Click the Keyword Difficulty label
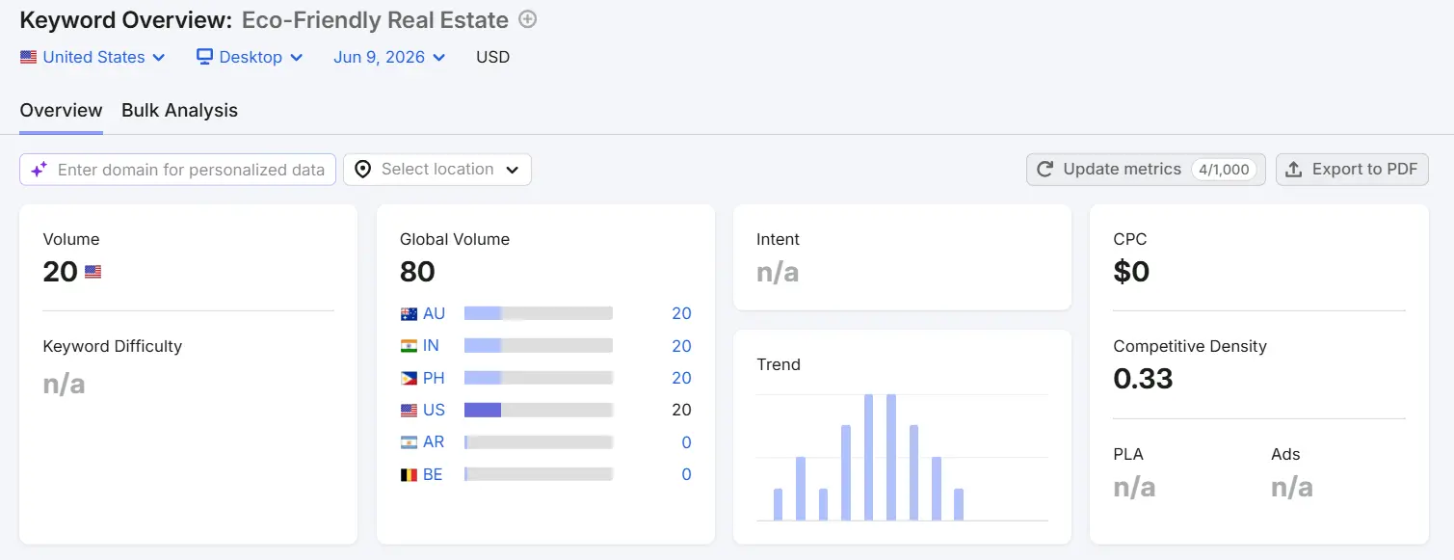This screenshot has height=560, width=1454. click(113, 346)
